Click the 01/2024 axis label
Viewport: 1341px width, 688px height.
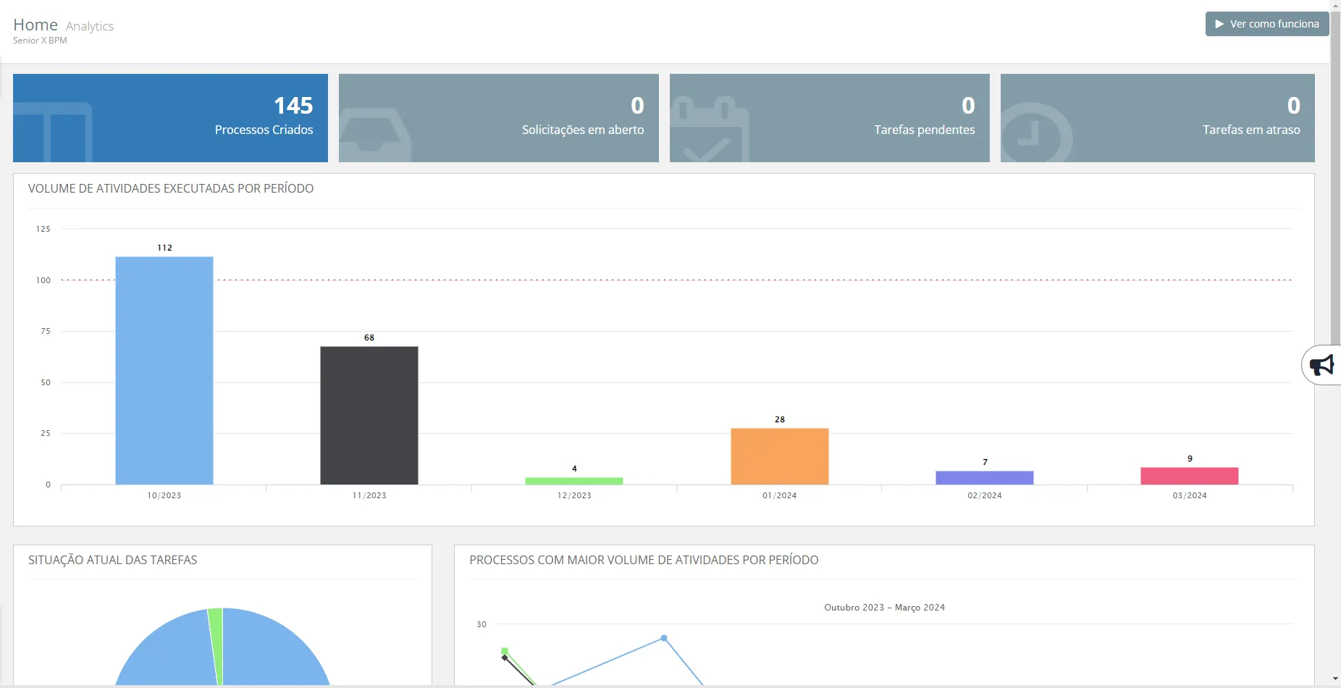coord(780,495)
